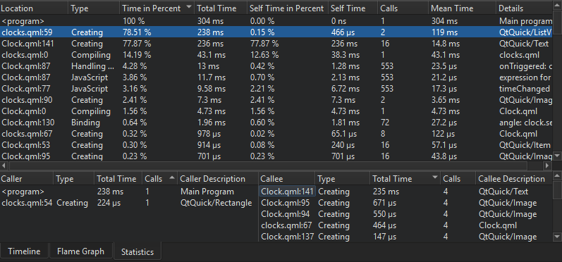562x262 pixels.
Task: Select the clocks.qml:67 row in main table
Action: click(x=276, y=134)
